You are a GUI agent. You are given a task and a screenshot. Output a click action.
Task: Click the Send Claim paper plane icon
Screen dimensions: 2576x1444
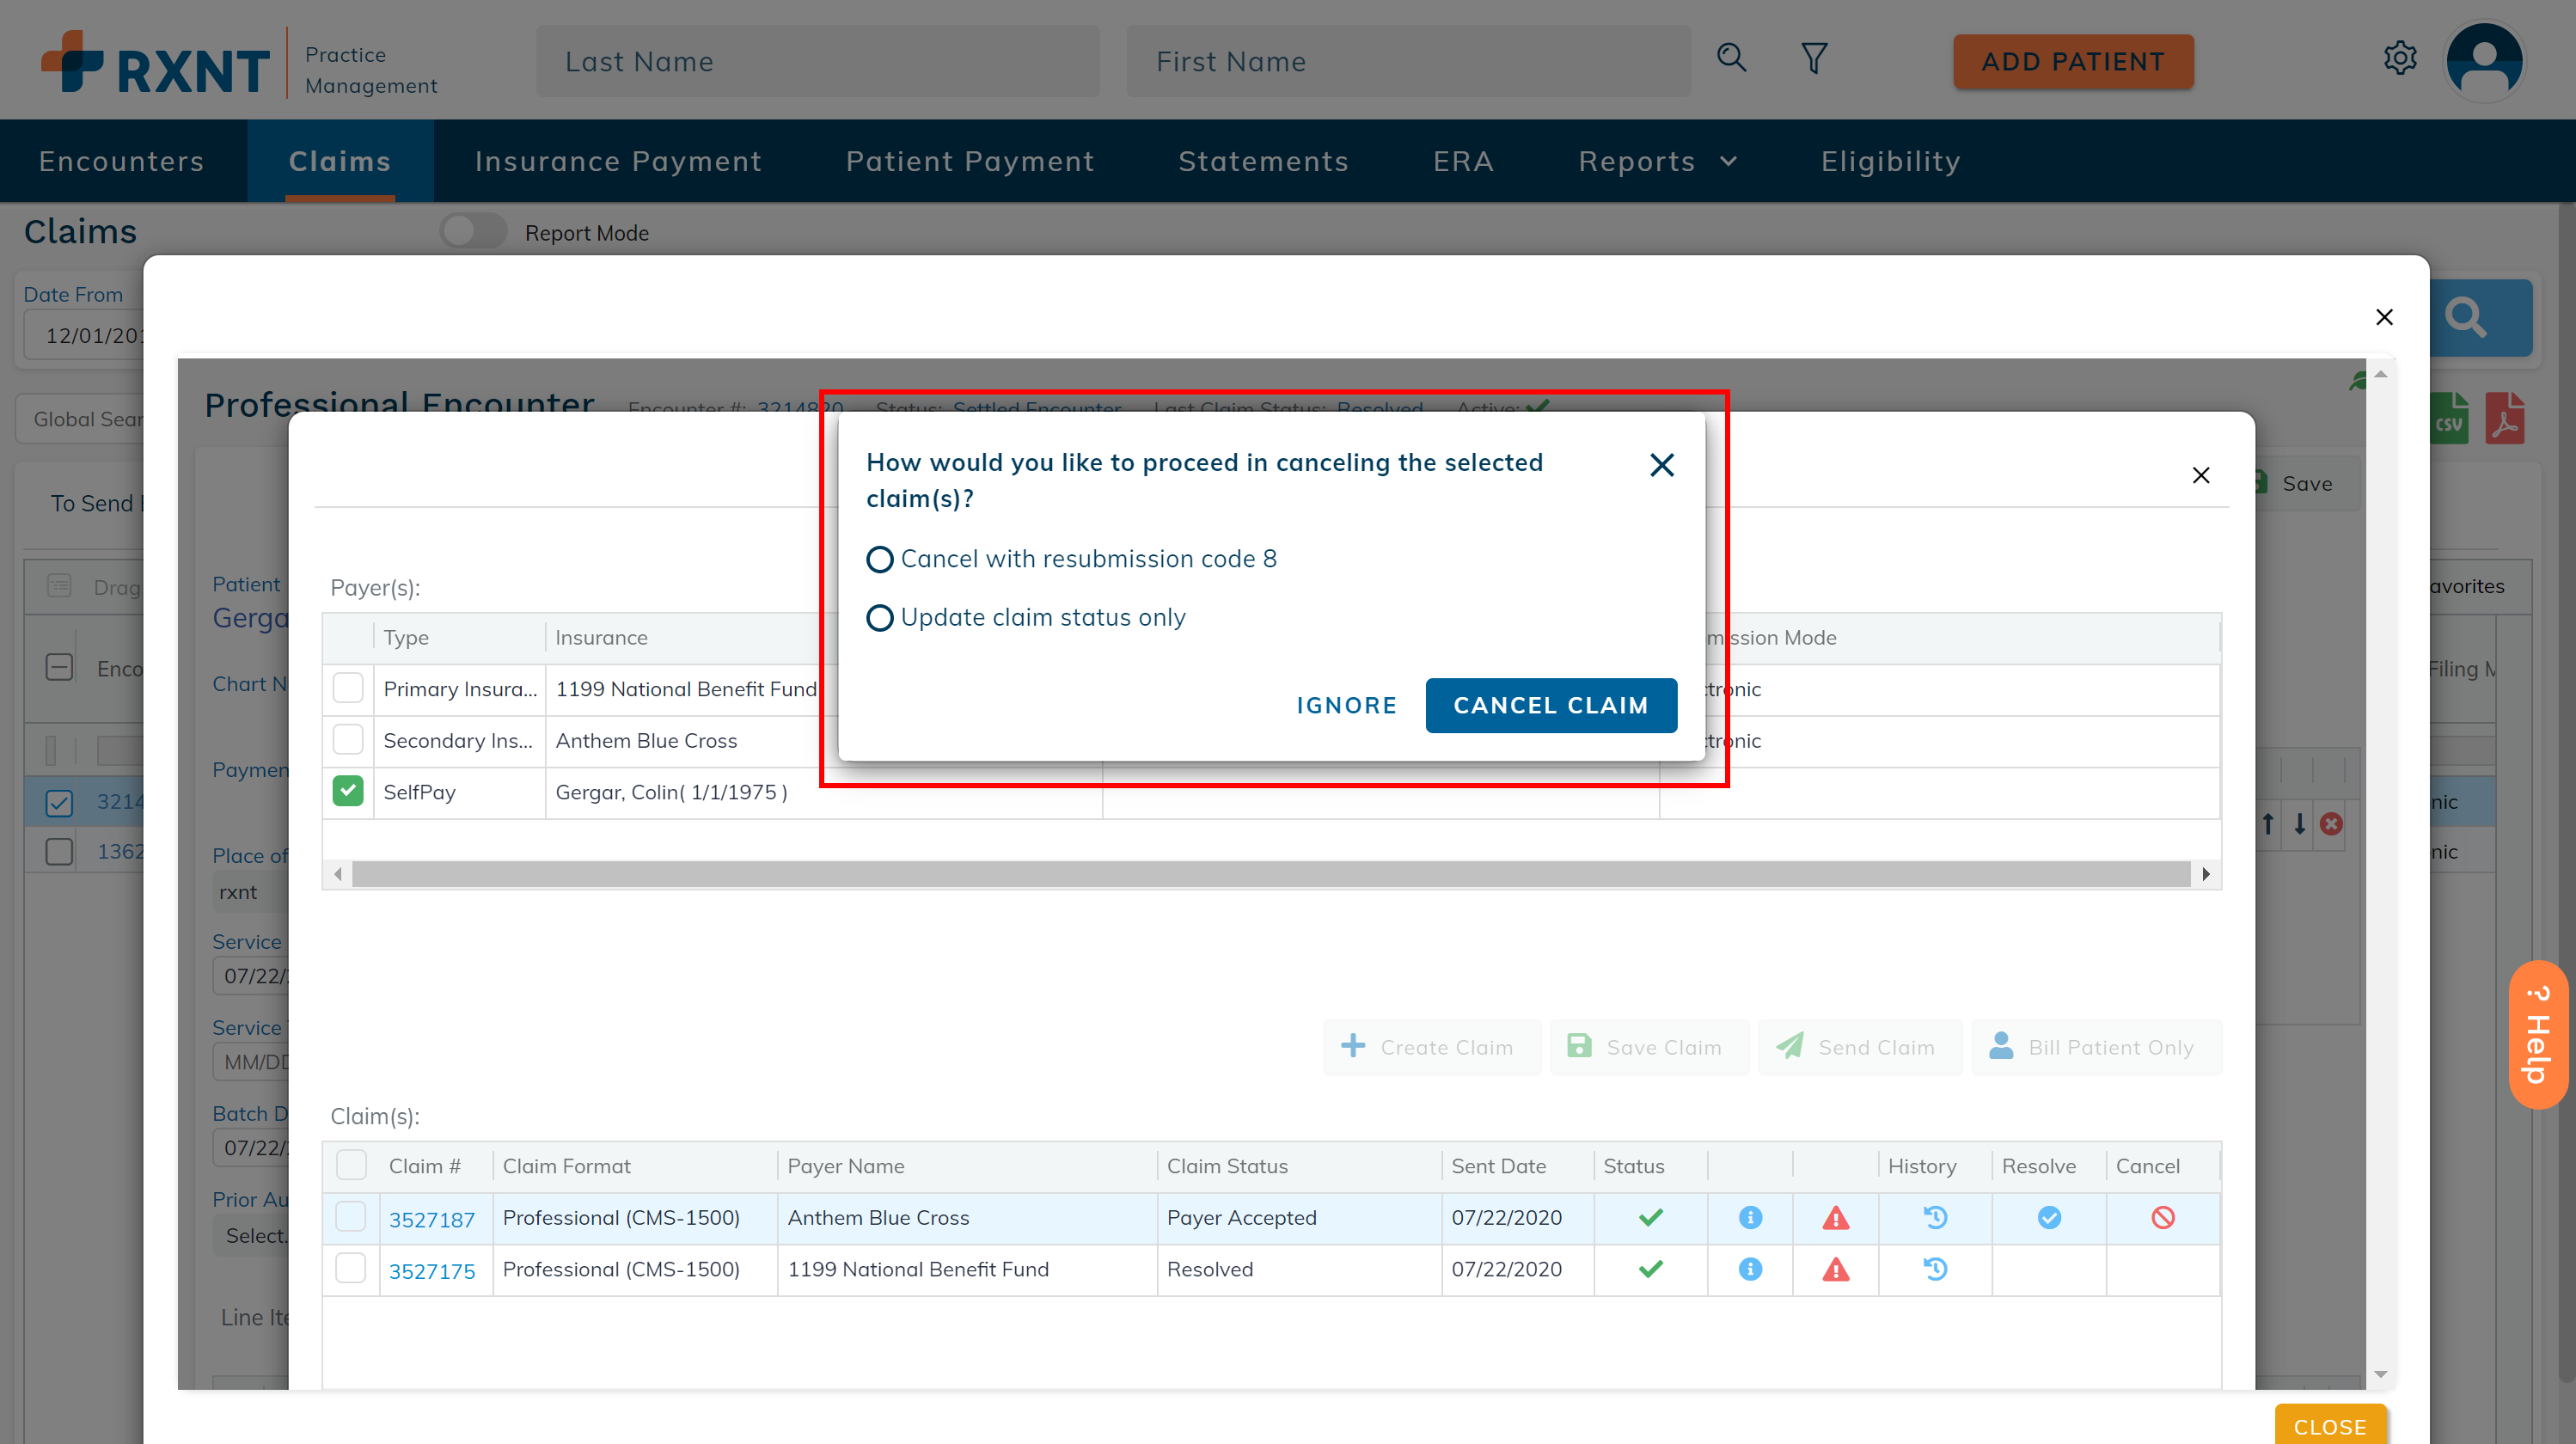(x=1792, y=1046)
